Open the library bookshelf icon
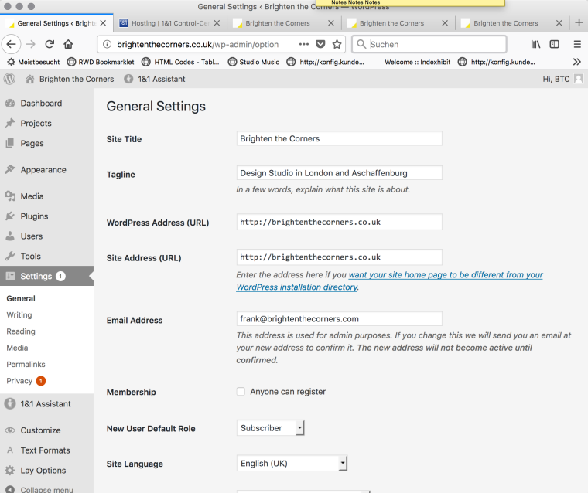Image resolution: width=588 pixels, height=493 pixels. pyautogui.click(x=535, y=44)
